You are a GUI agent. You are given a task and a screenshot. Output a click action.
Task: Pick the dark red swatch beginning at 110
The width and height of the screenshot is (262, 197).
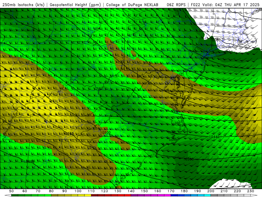94,195
